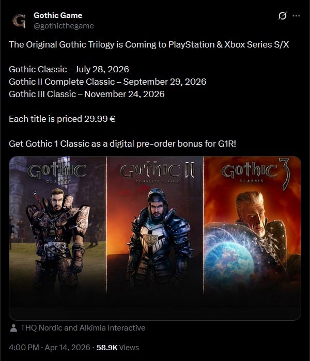Open THQ Nordic and Alkimia Interactive tags
The height and width of the screenshot is (361, 310).
(83, 327)
